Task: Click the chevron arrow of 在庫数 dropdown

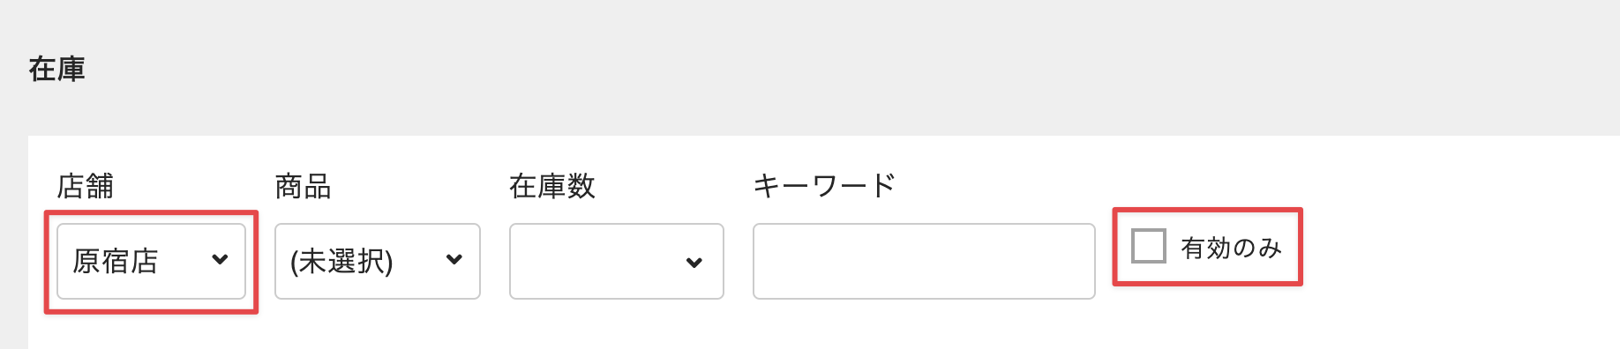Action: click(x=694, y=262)
